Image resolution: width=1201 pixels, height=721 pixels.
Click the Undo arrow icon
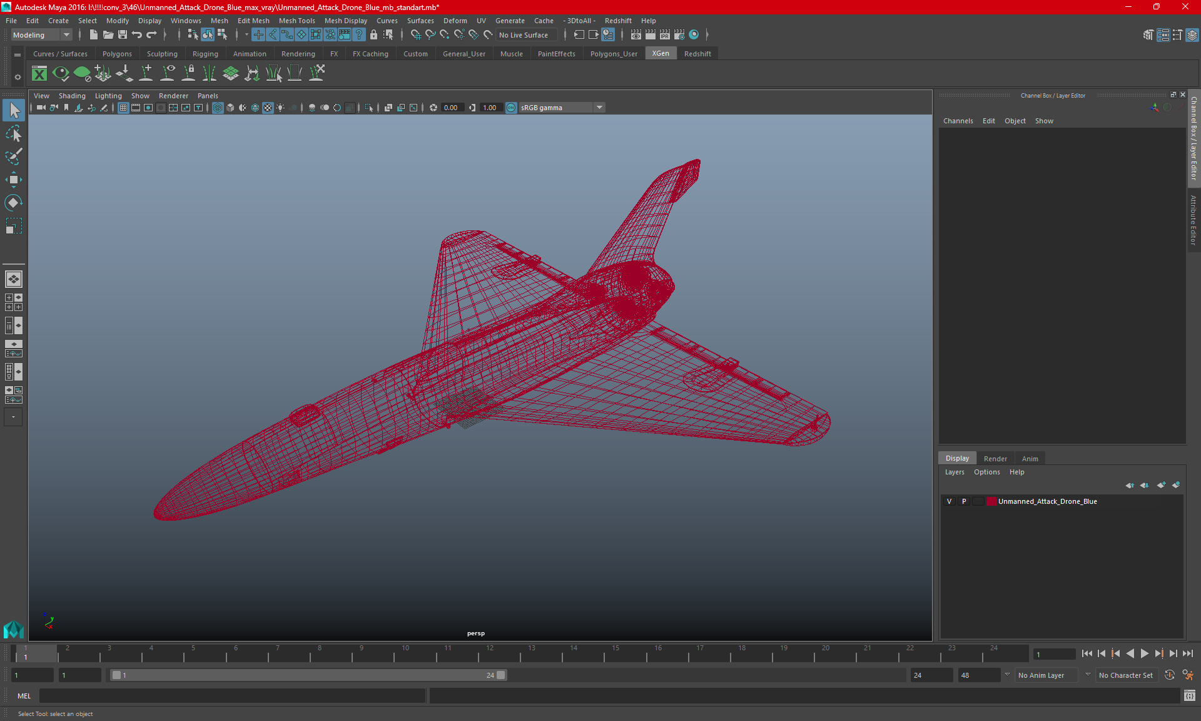137,35
